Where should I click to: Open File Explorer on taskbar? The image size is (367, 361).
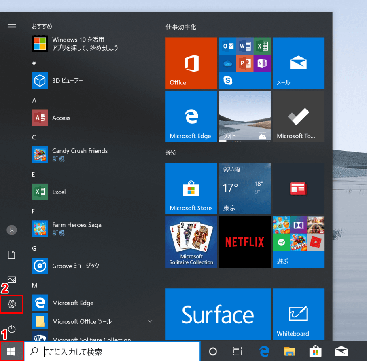(290, 351)
